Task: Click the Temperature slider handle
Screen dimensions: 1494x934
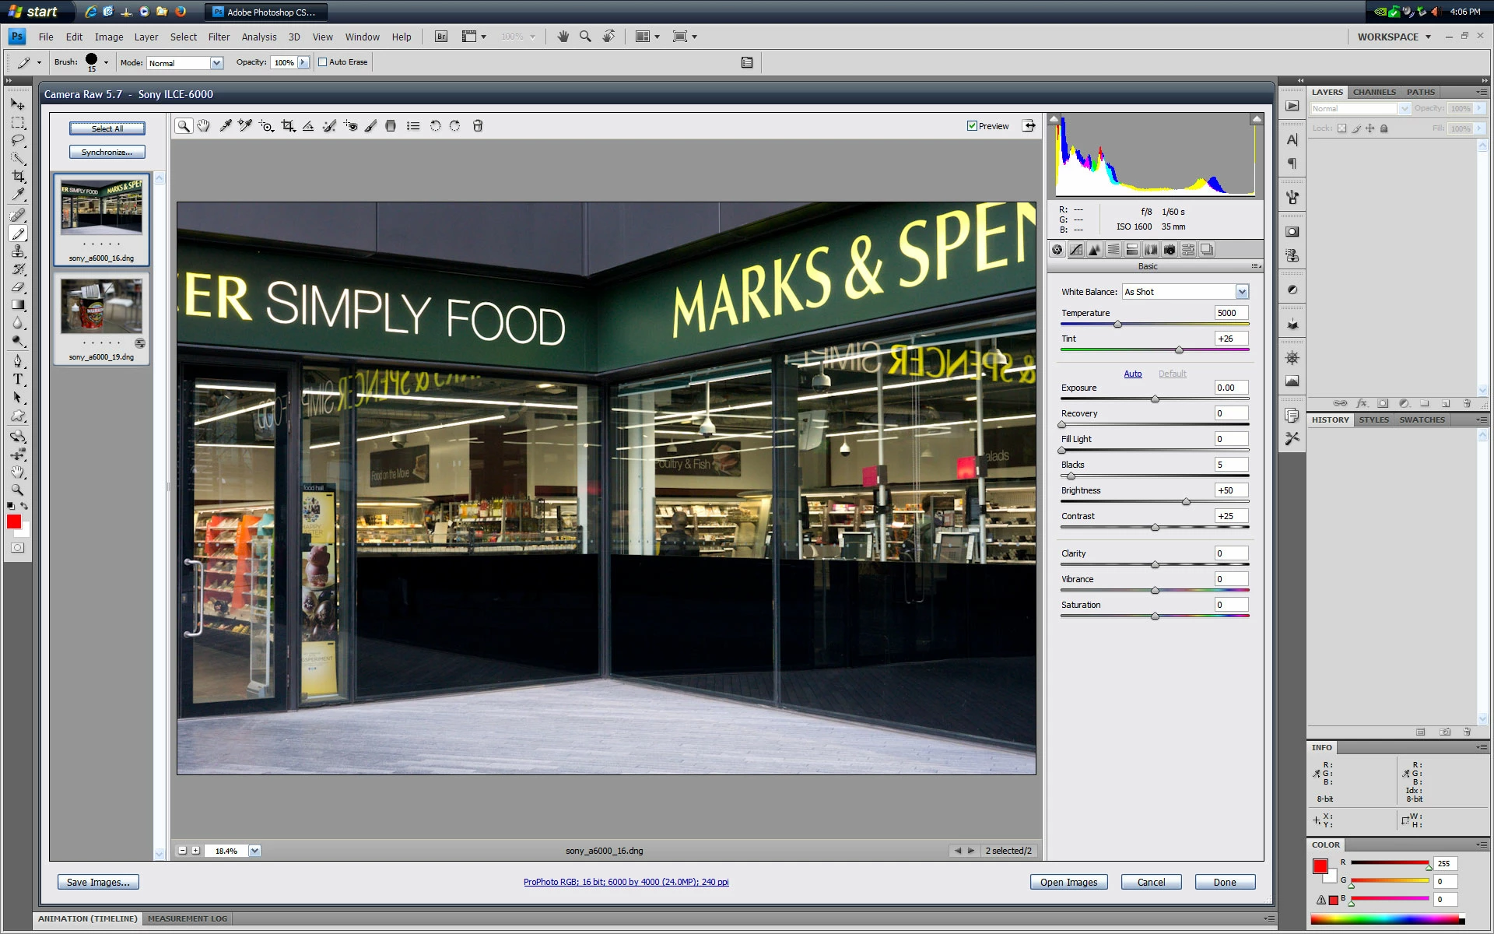Action: (x=1117, y=325)
